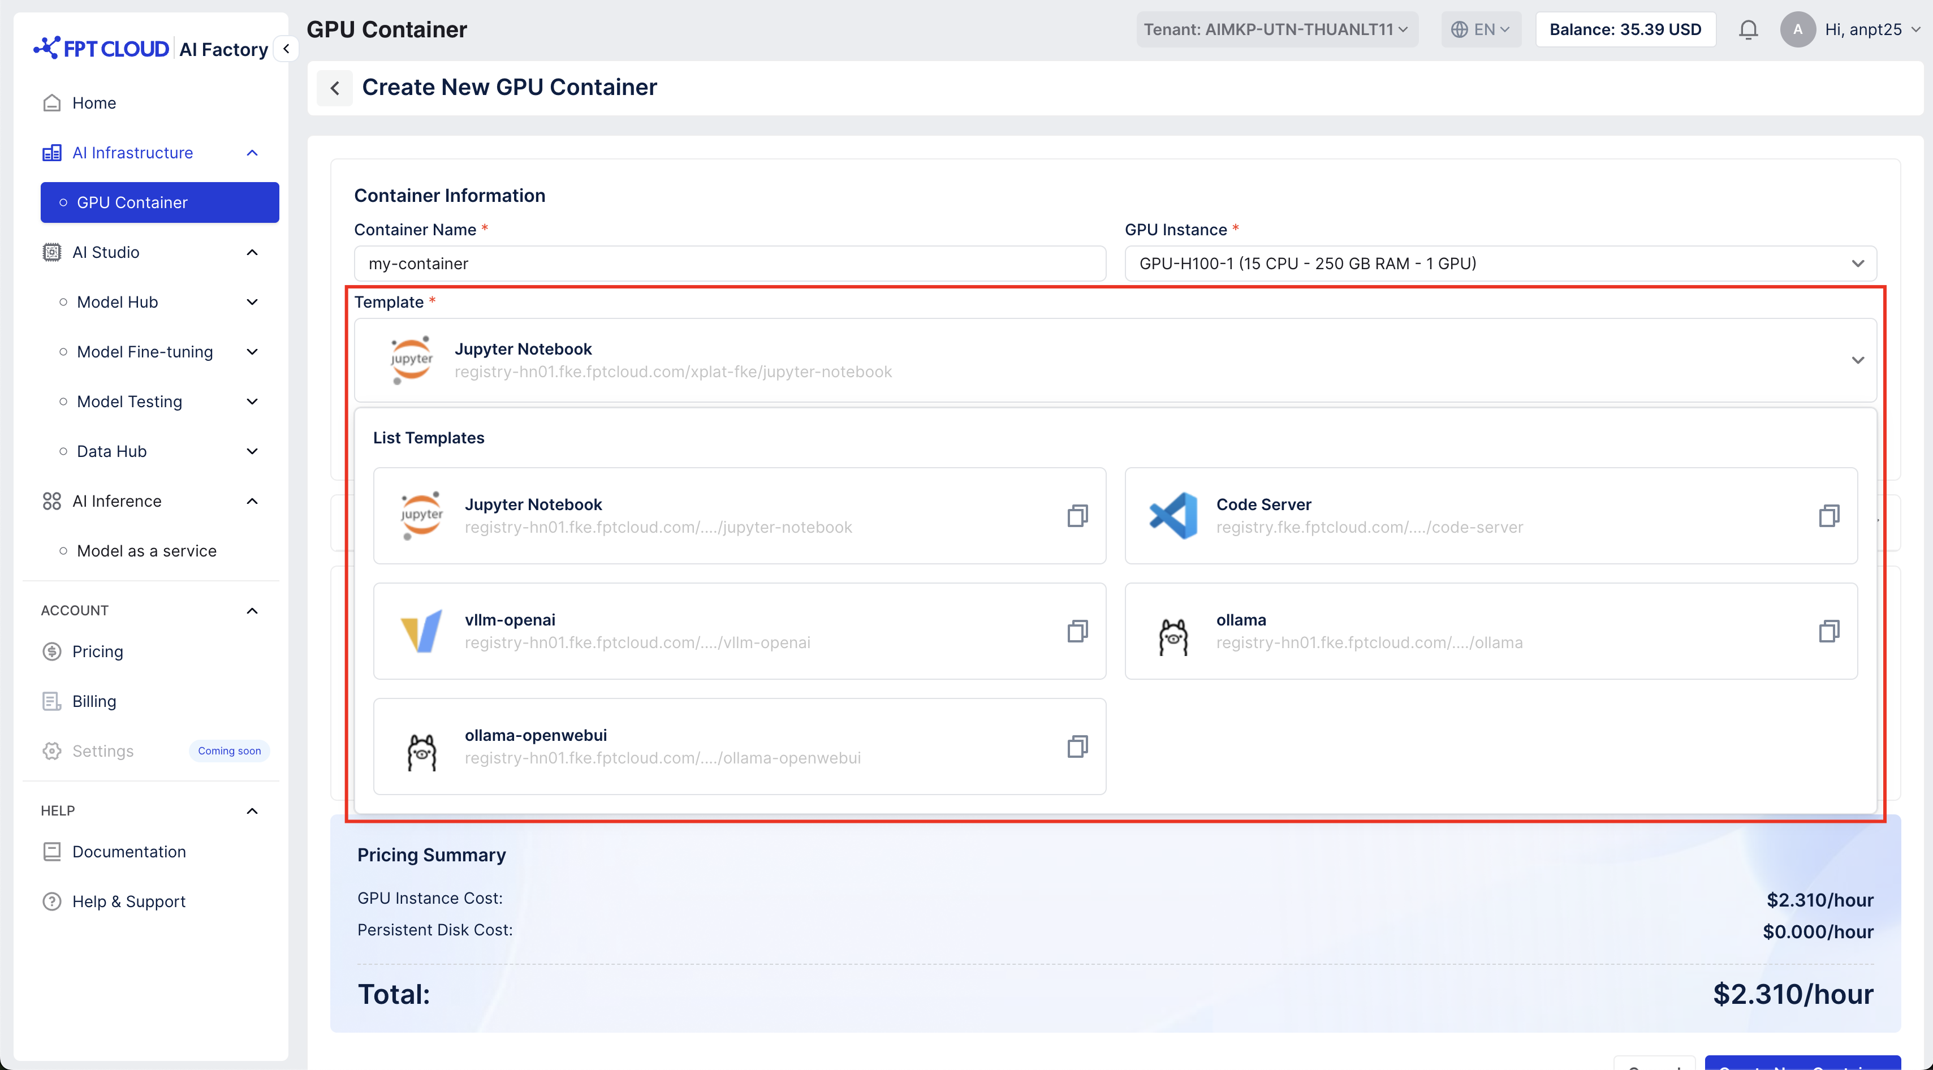Open the Tenant selector dropdown

(1276, 29)
